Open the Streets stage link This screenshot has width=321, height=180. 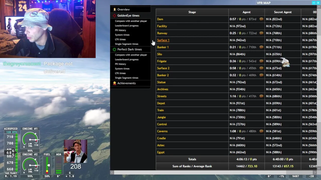click(x=162, y=96)
